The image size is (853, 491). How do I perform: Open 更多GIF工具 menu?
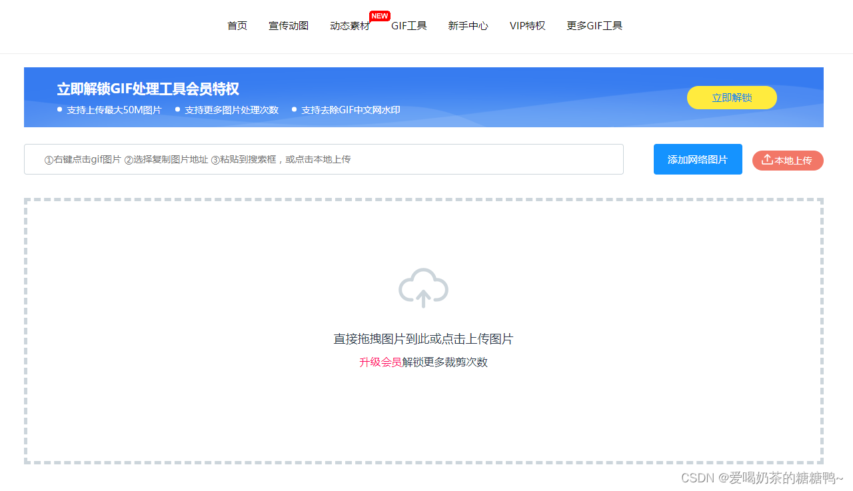(594, 26)
